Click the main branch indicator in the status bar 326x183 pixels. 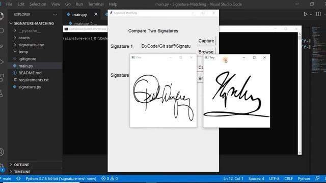click(x=6, y=178)
